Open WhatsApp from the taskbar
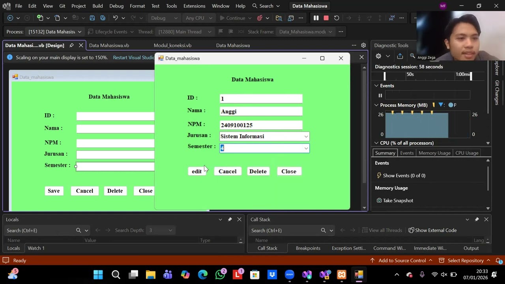This screenshot has height=284, width=505. (220, 275)
